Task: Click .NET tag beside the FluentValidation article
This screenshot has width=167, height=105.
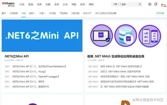Action: pyautogui.click(x=7, y=67)
